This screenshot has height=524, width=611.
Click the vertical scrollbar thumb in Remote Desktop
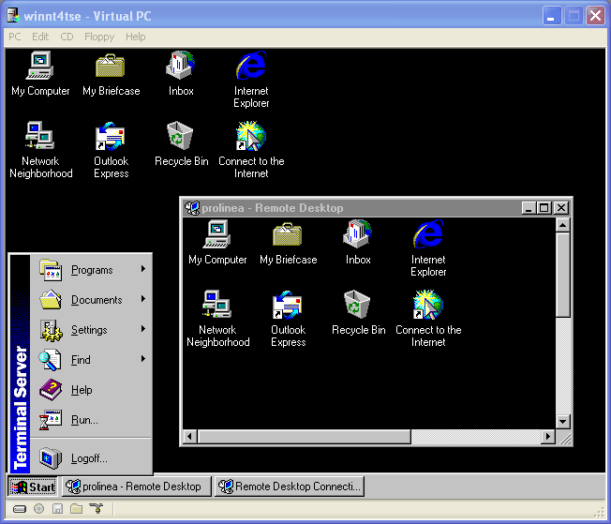coord(562,275)
